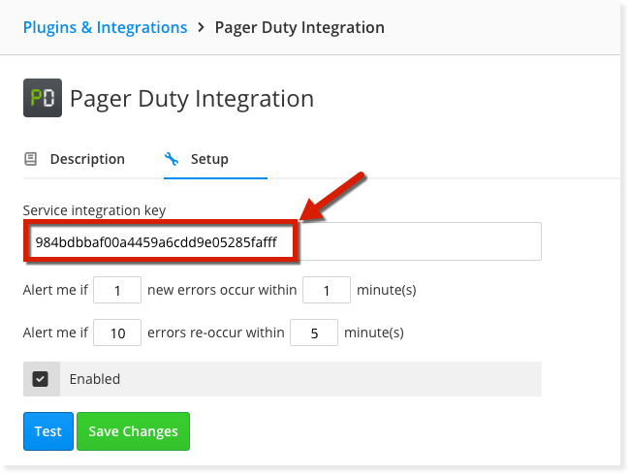Image resolution: width=630 pixels, height=475 pixels.
Task: Click the 'new errors occur within' text
Action: click(x=222, y=290)
